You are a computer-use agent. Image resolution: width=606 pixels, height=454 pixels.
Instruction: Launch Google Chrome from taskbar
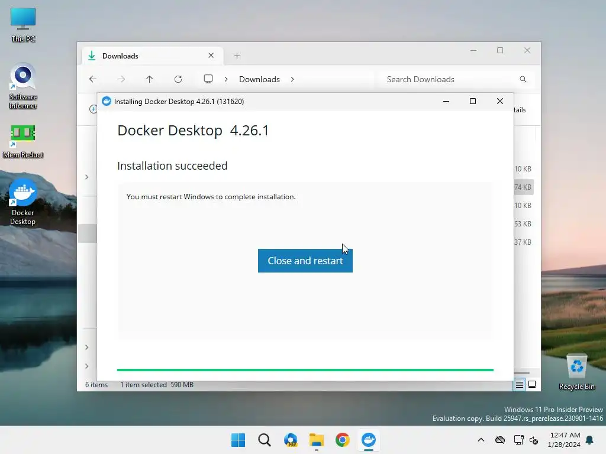(x=343, y=440)
